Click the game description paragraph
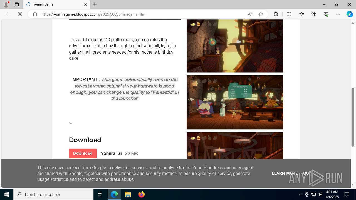The image size is (356, 200). pos(123,49)
